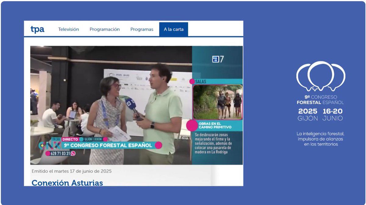Click the Conexión Asturias title link
Viewport: 366px width, 205px height.
click(x=67, y=183)
